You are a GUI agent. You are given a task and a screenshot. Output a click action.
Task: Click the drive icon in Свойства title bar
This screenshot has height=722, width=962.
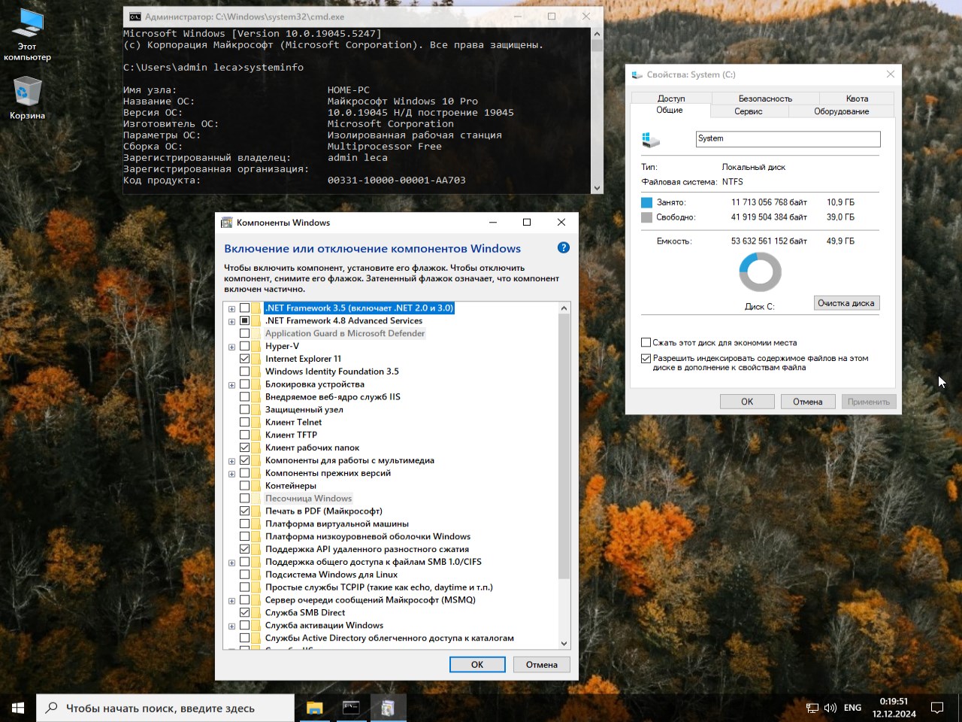point(637,74)
